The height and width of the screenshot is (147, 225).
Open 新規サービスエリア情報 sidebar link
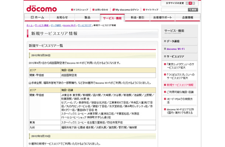180,85
